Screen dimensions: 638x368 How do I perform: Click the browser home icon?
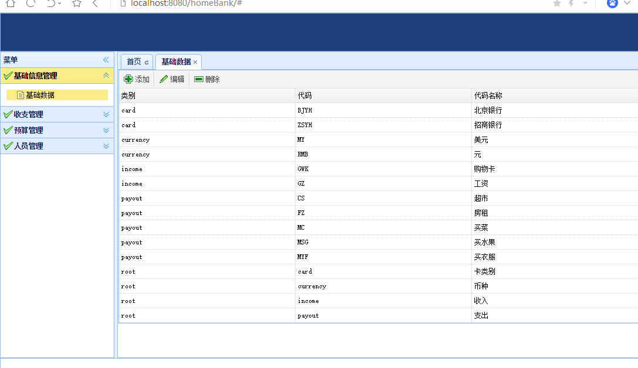(11, 4)
